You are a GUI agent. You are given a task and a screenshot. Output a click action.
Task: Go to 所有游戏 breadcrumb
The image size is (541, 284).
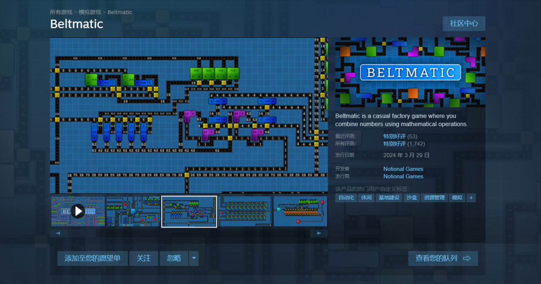point(61,12)
